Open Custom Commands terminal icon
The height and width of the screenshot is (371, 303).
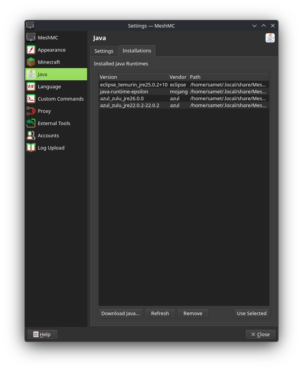[x=31, y=99]
